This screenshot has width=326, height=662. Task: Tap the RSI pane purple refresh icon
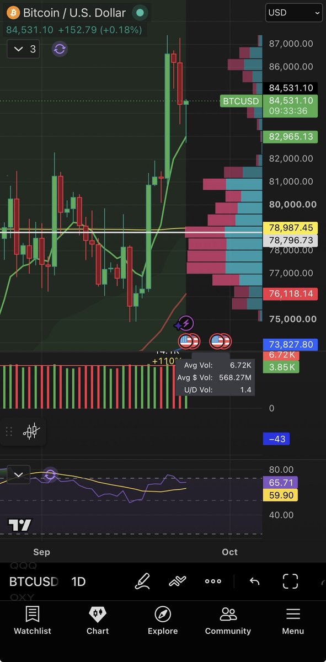click(50, 475)
